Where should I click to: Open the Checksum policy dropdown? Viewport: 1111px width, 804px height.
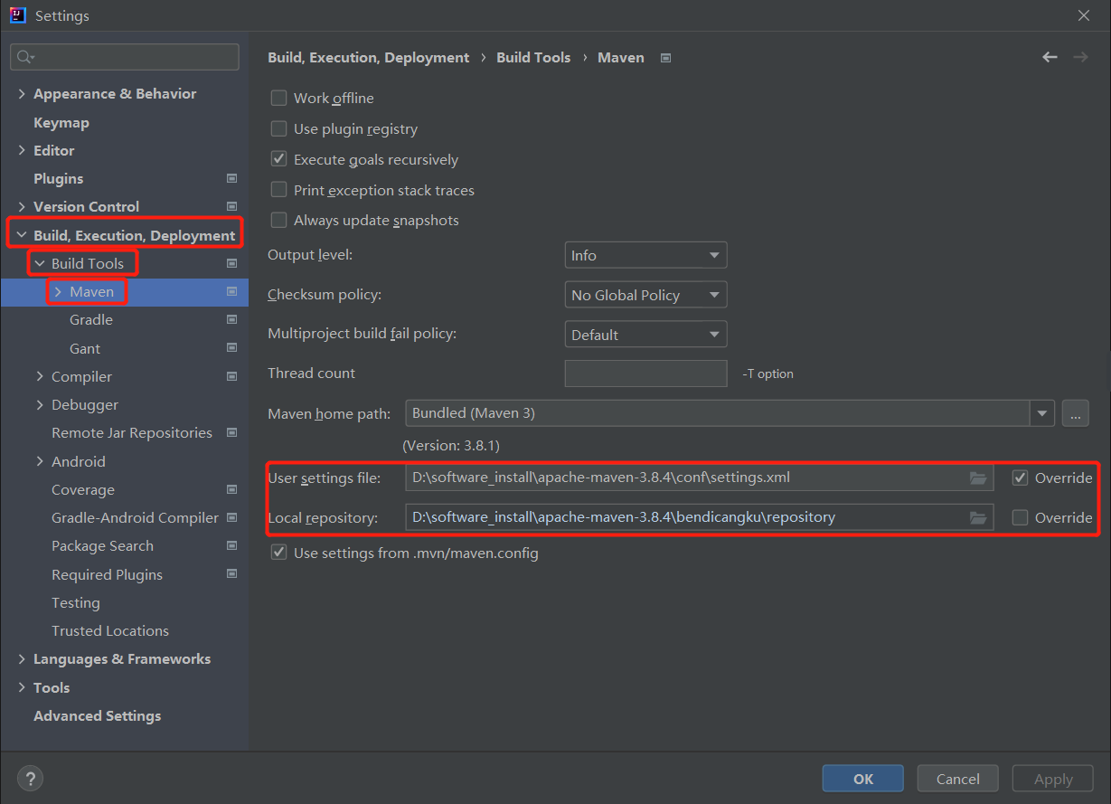645,295
